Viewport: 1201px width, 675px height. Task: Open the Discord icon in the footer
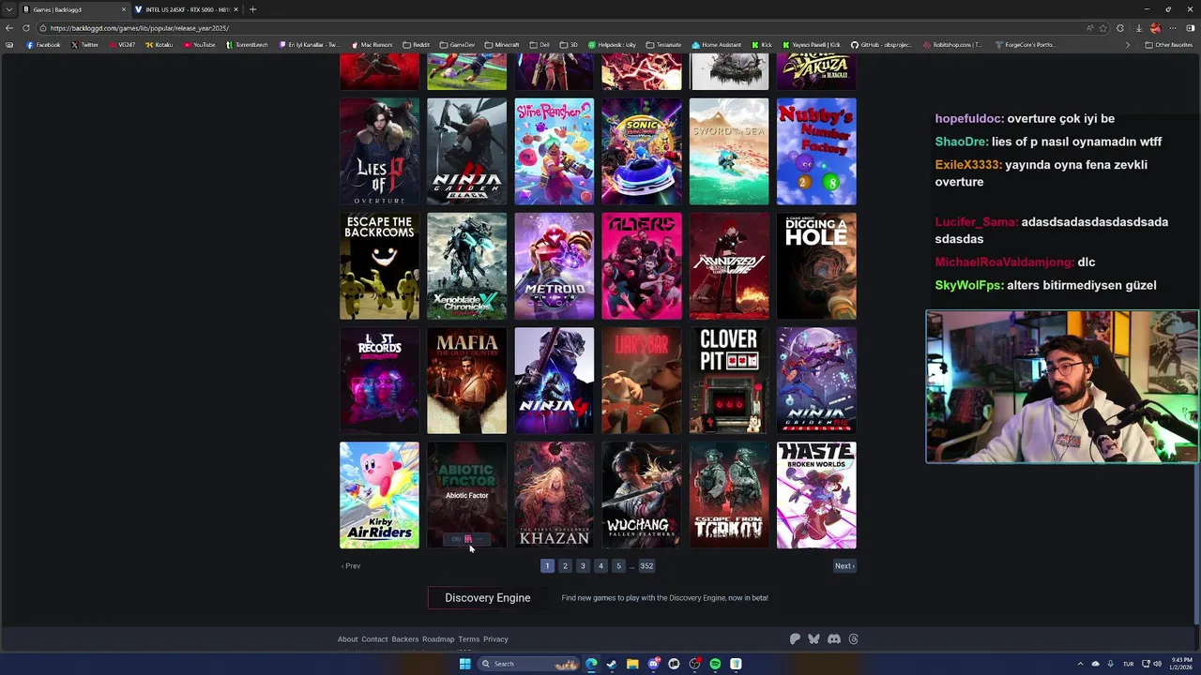click(834, 639)
